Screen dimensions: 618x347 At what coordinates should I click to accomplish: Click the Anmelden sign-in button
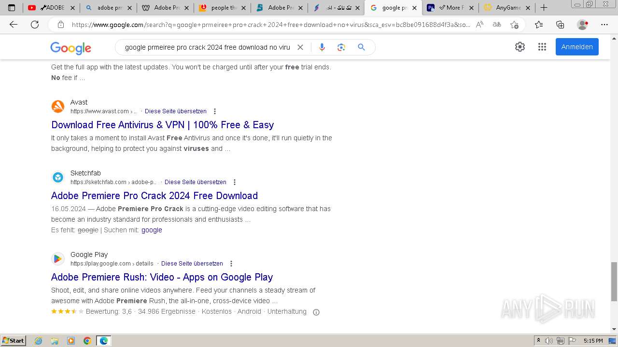577,47
